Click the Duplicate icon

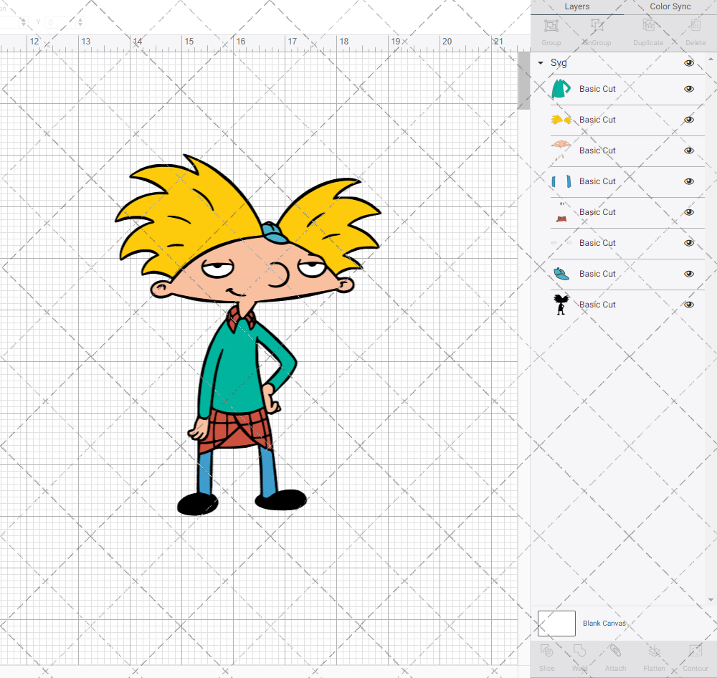648,26
